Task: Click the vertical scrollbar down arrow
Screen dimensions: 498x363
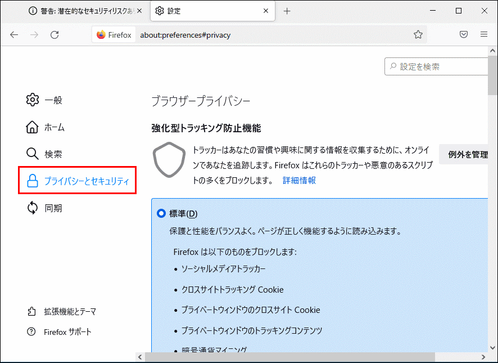Action: (492, 348)
